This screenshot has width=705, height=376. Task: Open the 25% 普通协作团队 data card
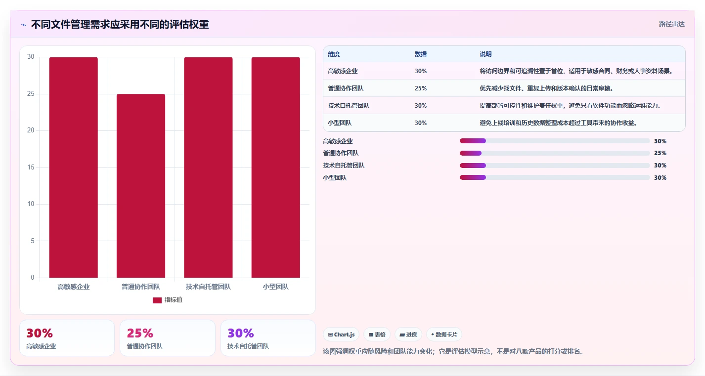168,338
